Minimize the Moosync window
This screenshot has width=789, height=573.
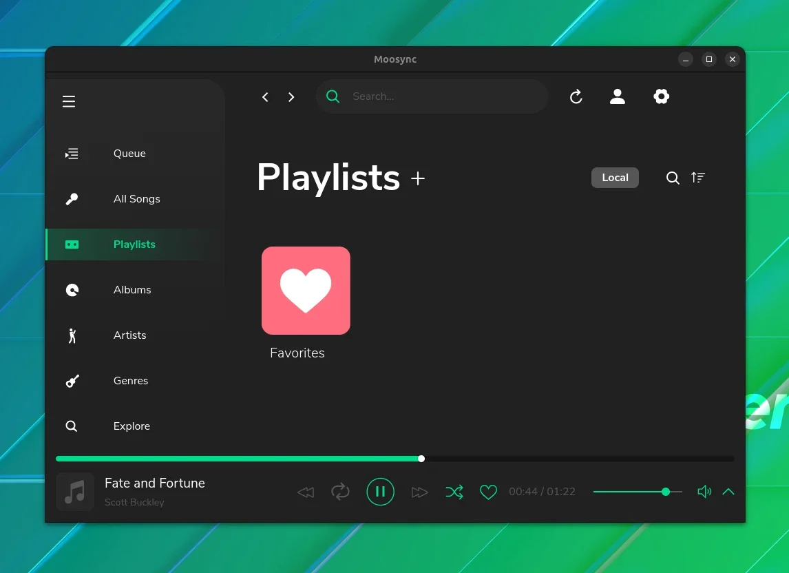tap(685, 59)
